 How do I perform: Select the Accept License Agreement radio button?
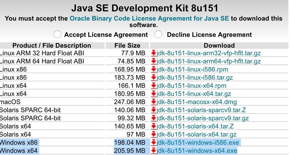57,34
